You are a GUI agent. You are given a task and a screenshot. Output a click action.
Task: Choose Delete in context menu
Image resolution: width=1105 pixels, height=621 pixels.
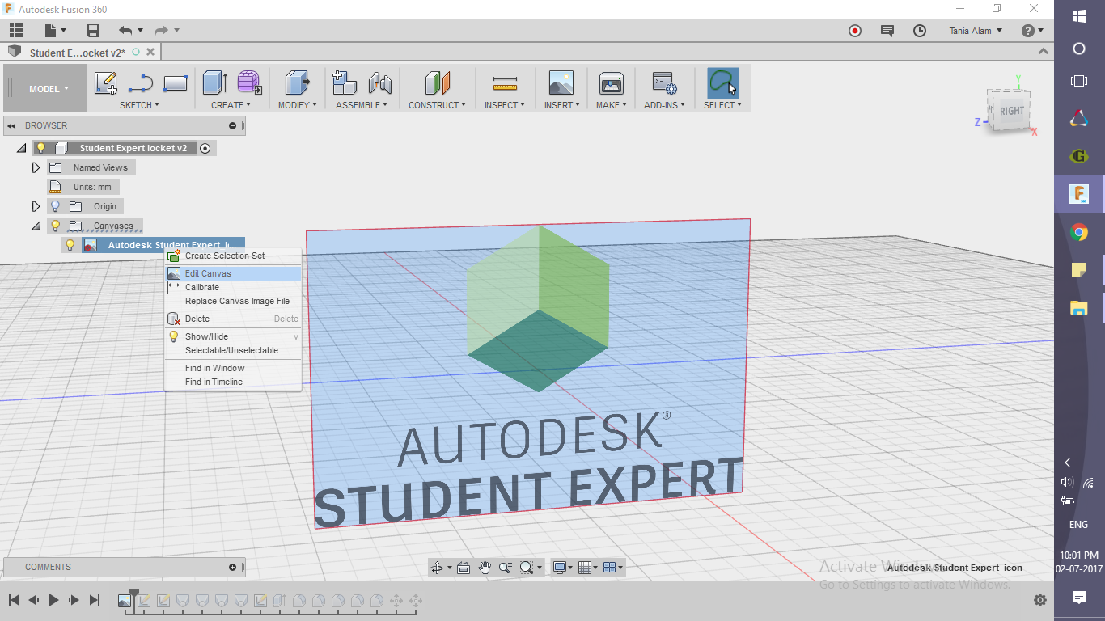point(233,319)
